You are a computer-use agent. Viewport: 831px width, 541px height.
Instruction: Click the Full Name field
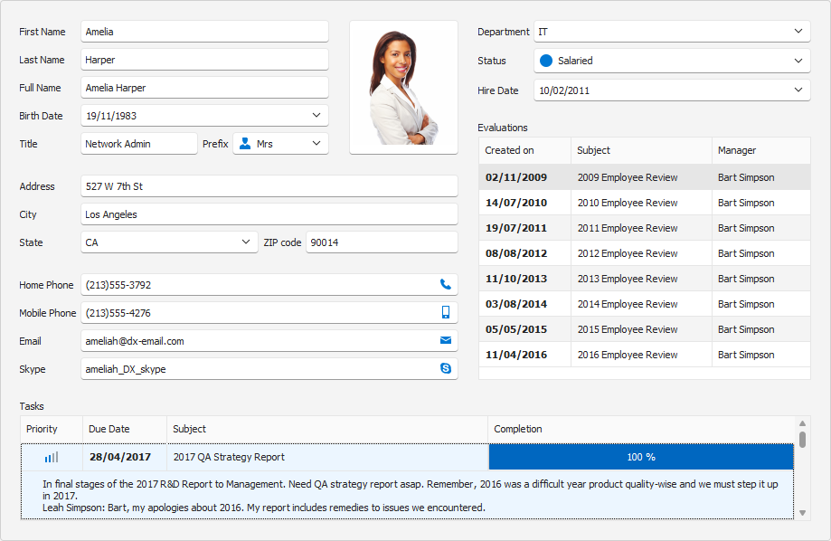(x=204, y=88)
